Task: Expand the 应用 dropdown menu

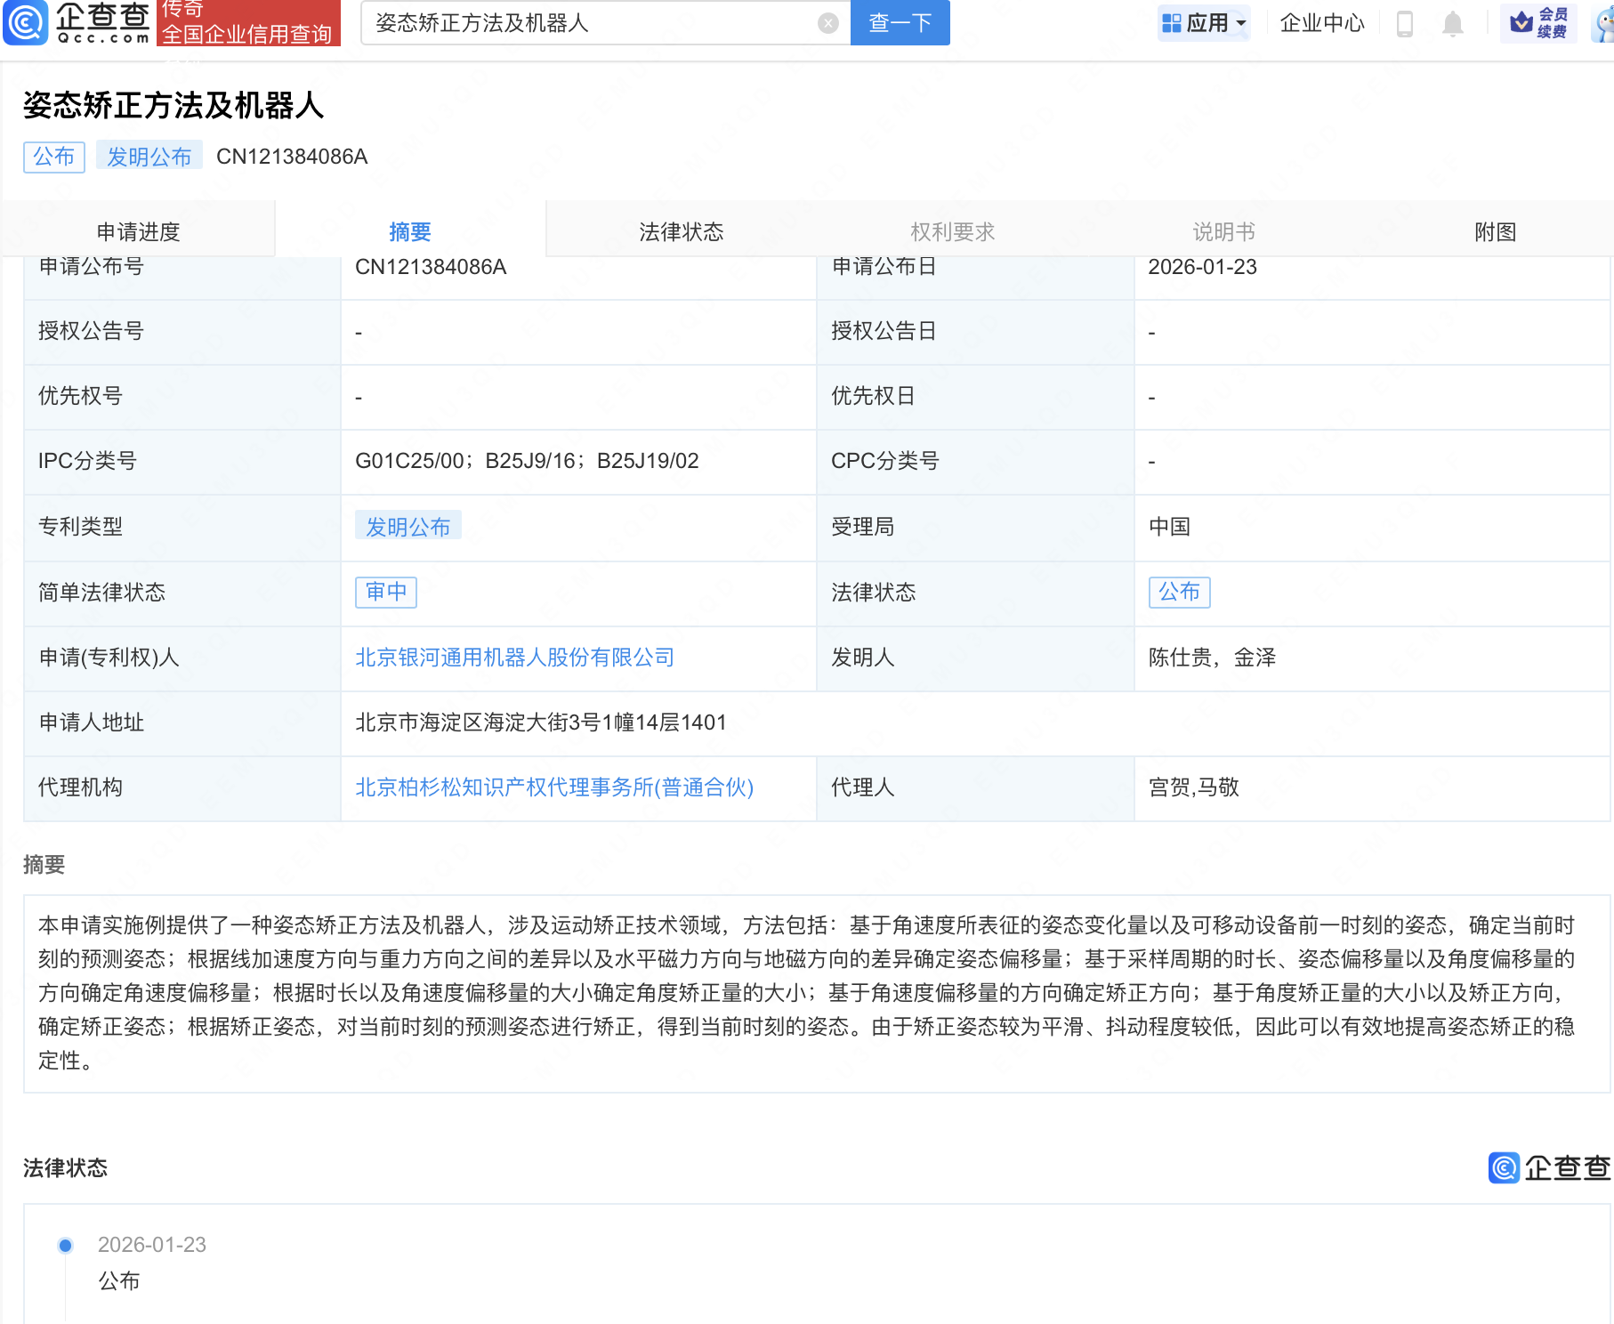Action: (1206, 23)
